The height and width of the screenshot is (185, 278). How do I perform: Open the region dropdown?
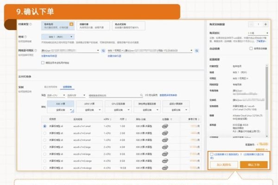(58, 37)
